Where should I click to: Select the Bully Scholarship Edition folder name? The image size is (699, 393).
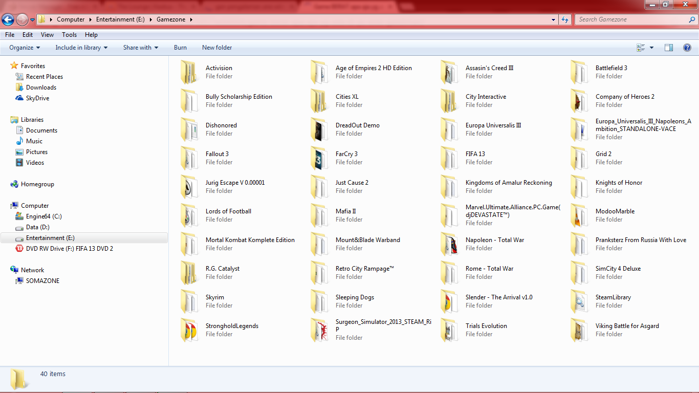pos(239,97)
